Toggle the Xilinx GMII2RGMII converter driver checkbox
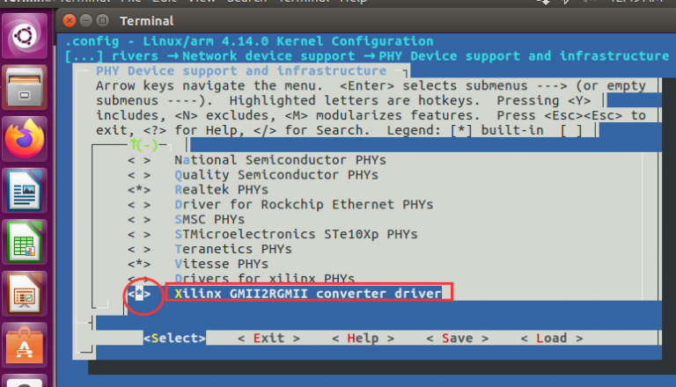Viewport: 676px width, 387px height. [x=139, y=293]
